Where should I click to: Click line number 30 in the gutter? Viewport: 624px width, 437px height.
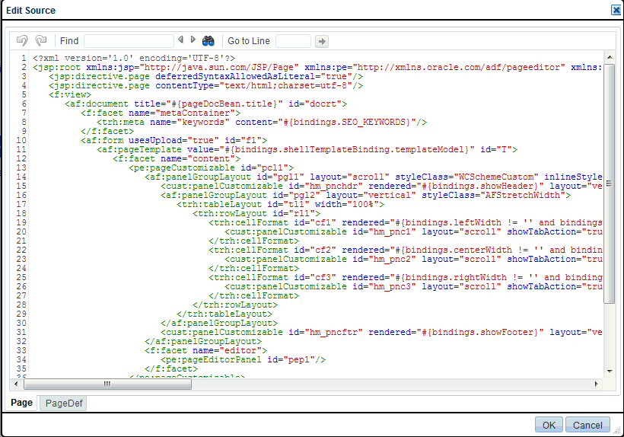coord(21,323)
